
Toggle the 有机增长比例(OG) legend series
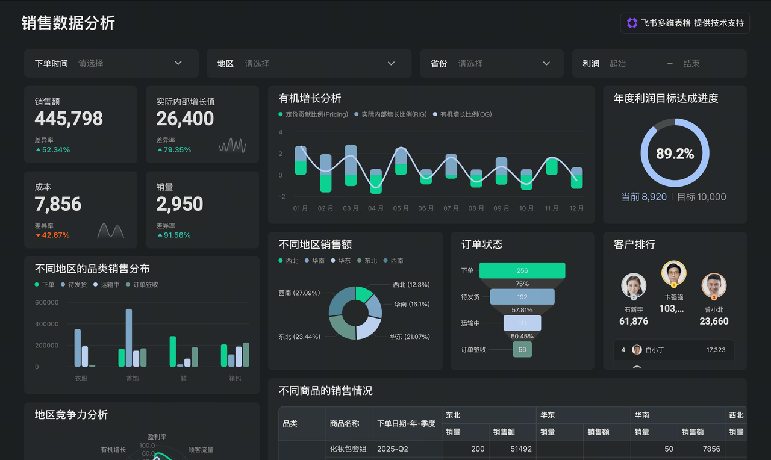coord(462,114)
